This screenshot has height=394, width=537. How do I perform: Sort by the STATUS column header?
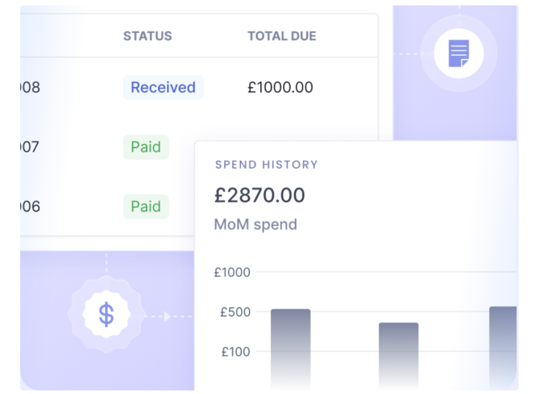(x=147, y=36)
